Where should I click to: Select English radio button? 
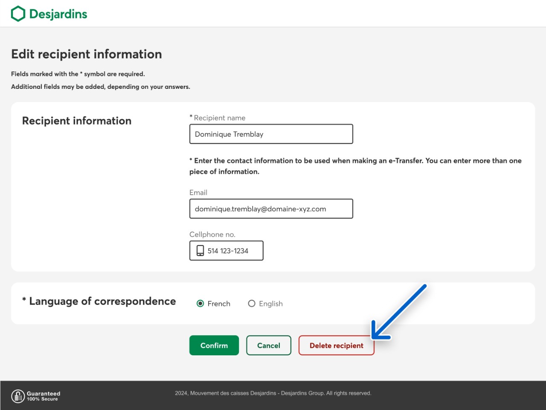252,304
